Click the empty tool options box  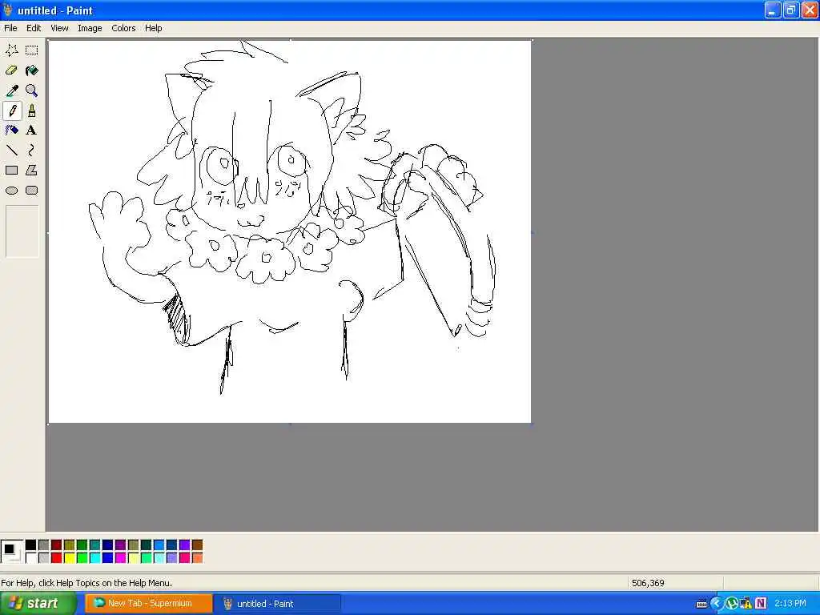22,231
